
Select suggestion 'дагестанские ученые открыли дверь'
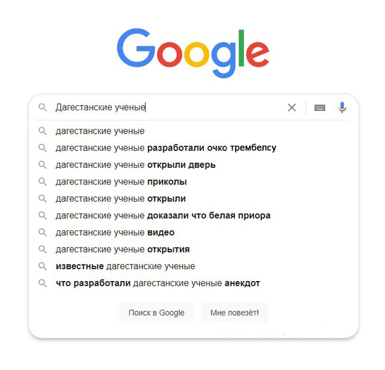click(x=136, y=165)
